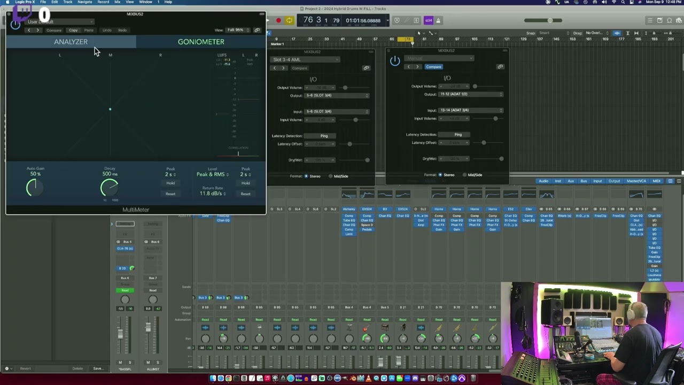Adjust the Decay 500 ms knob
Screen dimensions: 684x385
click(x=110, y=188)
